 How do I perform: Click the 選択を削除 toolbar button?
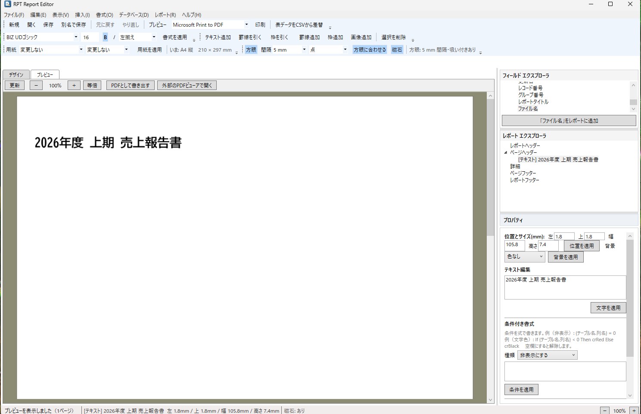tap(393, 37)
